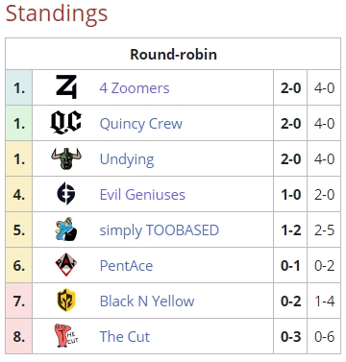Screen dimensions: 346x362
Task: Go to the PentAce team page
Action: pos(126,266)
